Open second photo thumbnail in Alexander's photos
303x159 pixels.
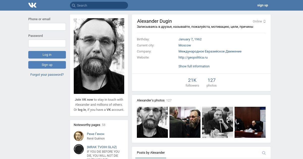pyautogui.click(x=185, y=122)
